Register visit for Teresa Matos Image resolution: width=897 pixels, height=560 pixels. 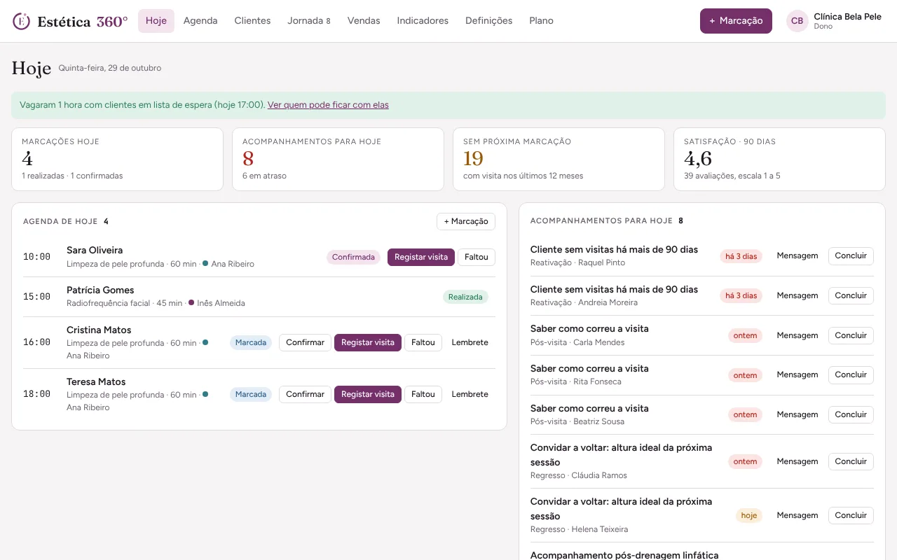click(368, 394)
